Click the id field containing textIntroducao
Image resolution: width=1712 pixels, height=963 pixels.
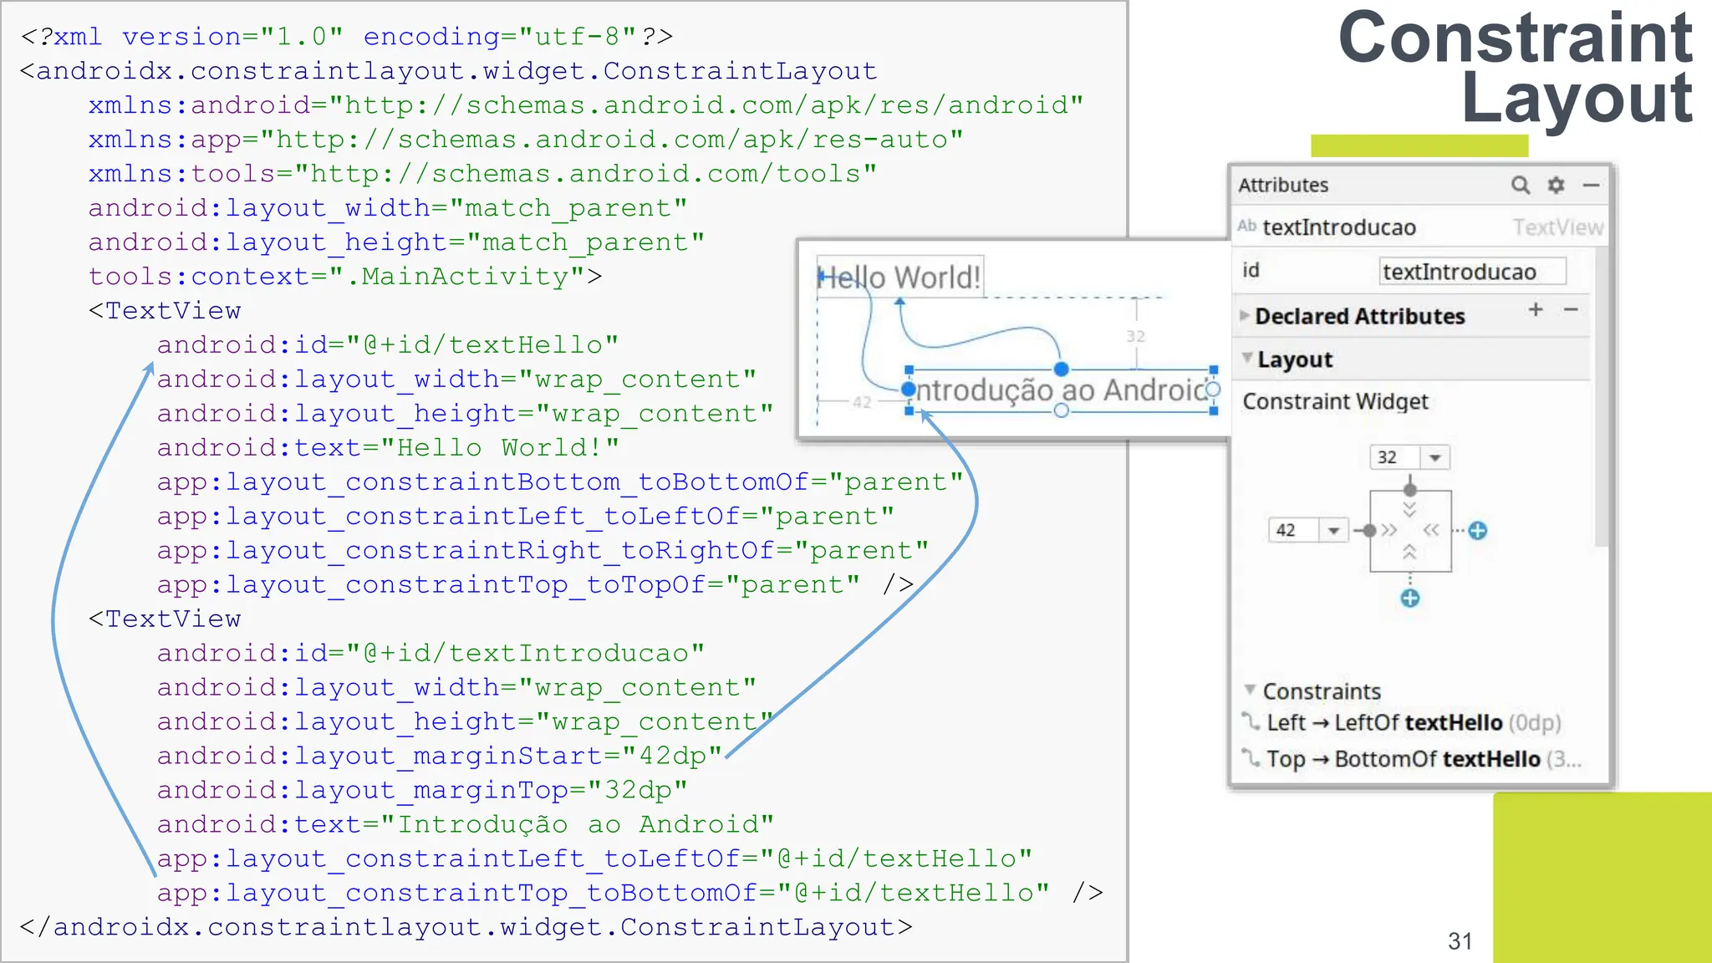pyautogui.click(x=1471, y=272)
